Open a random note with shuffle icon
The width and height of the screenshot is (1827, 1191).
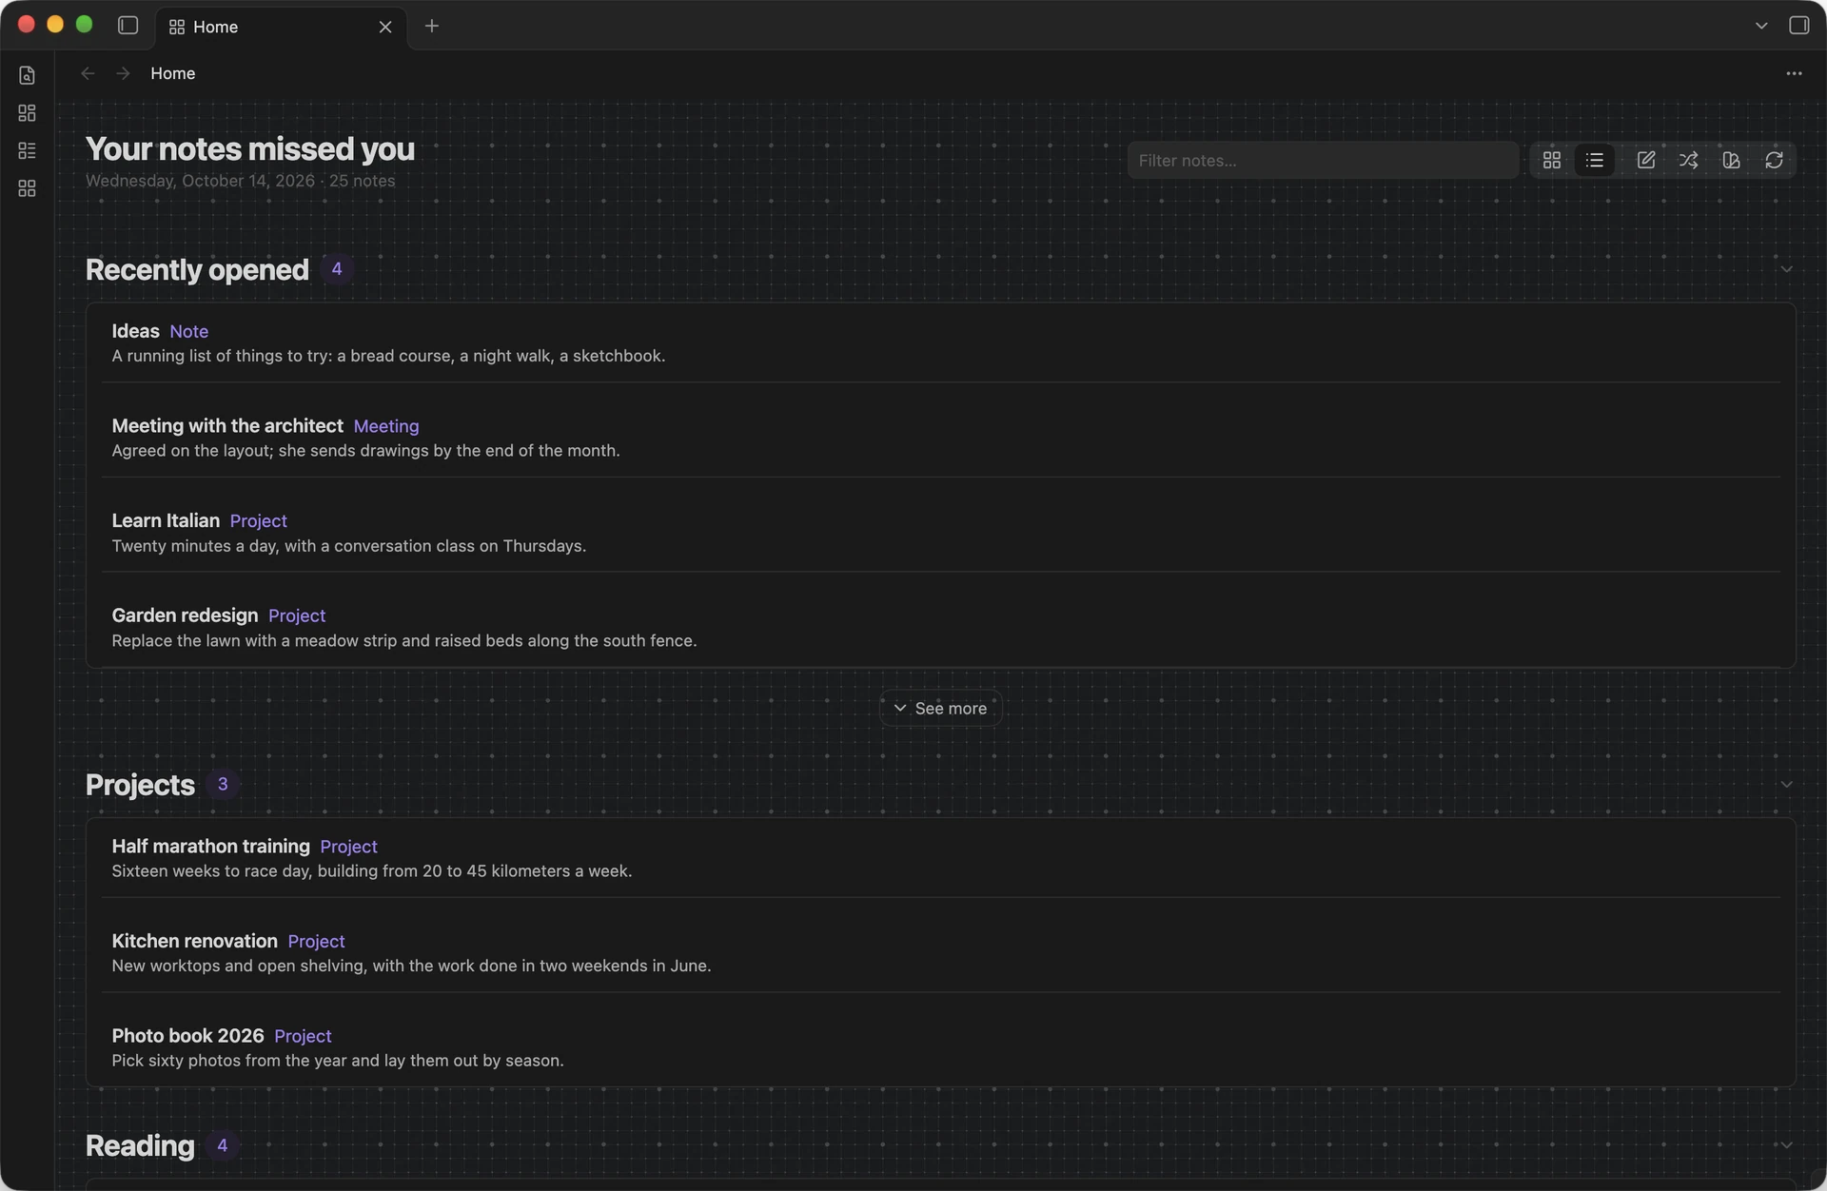(1688, 160)
